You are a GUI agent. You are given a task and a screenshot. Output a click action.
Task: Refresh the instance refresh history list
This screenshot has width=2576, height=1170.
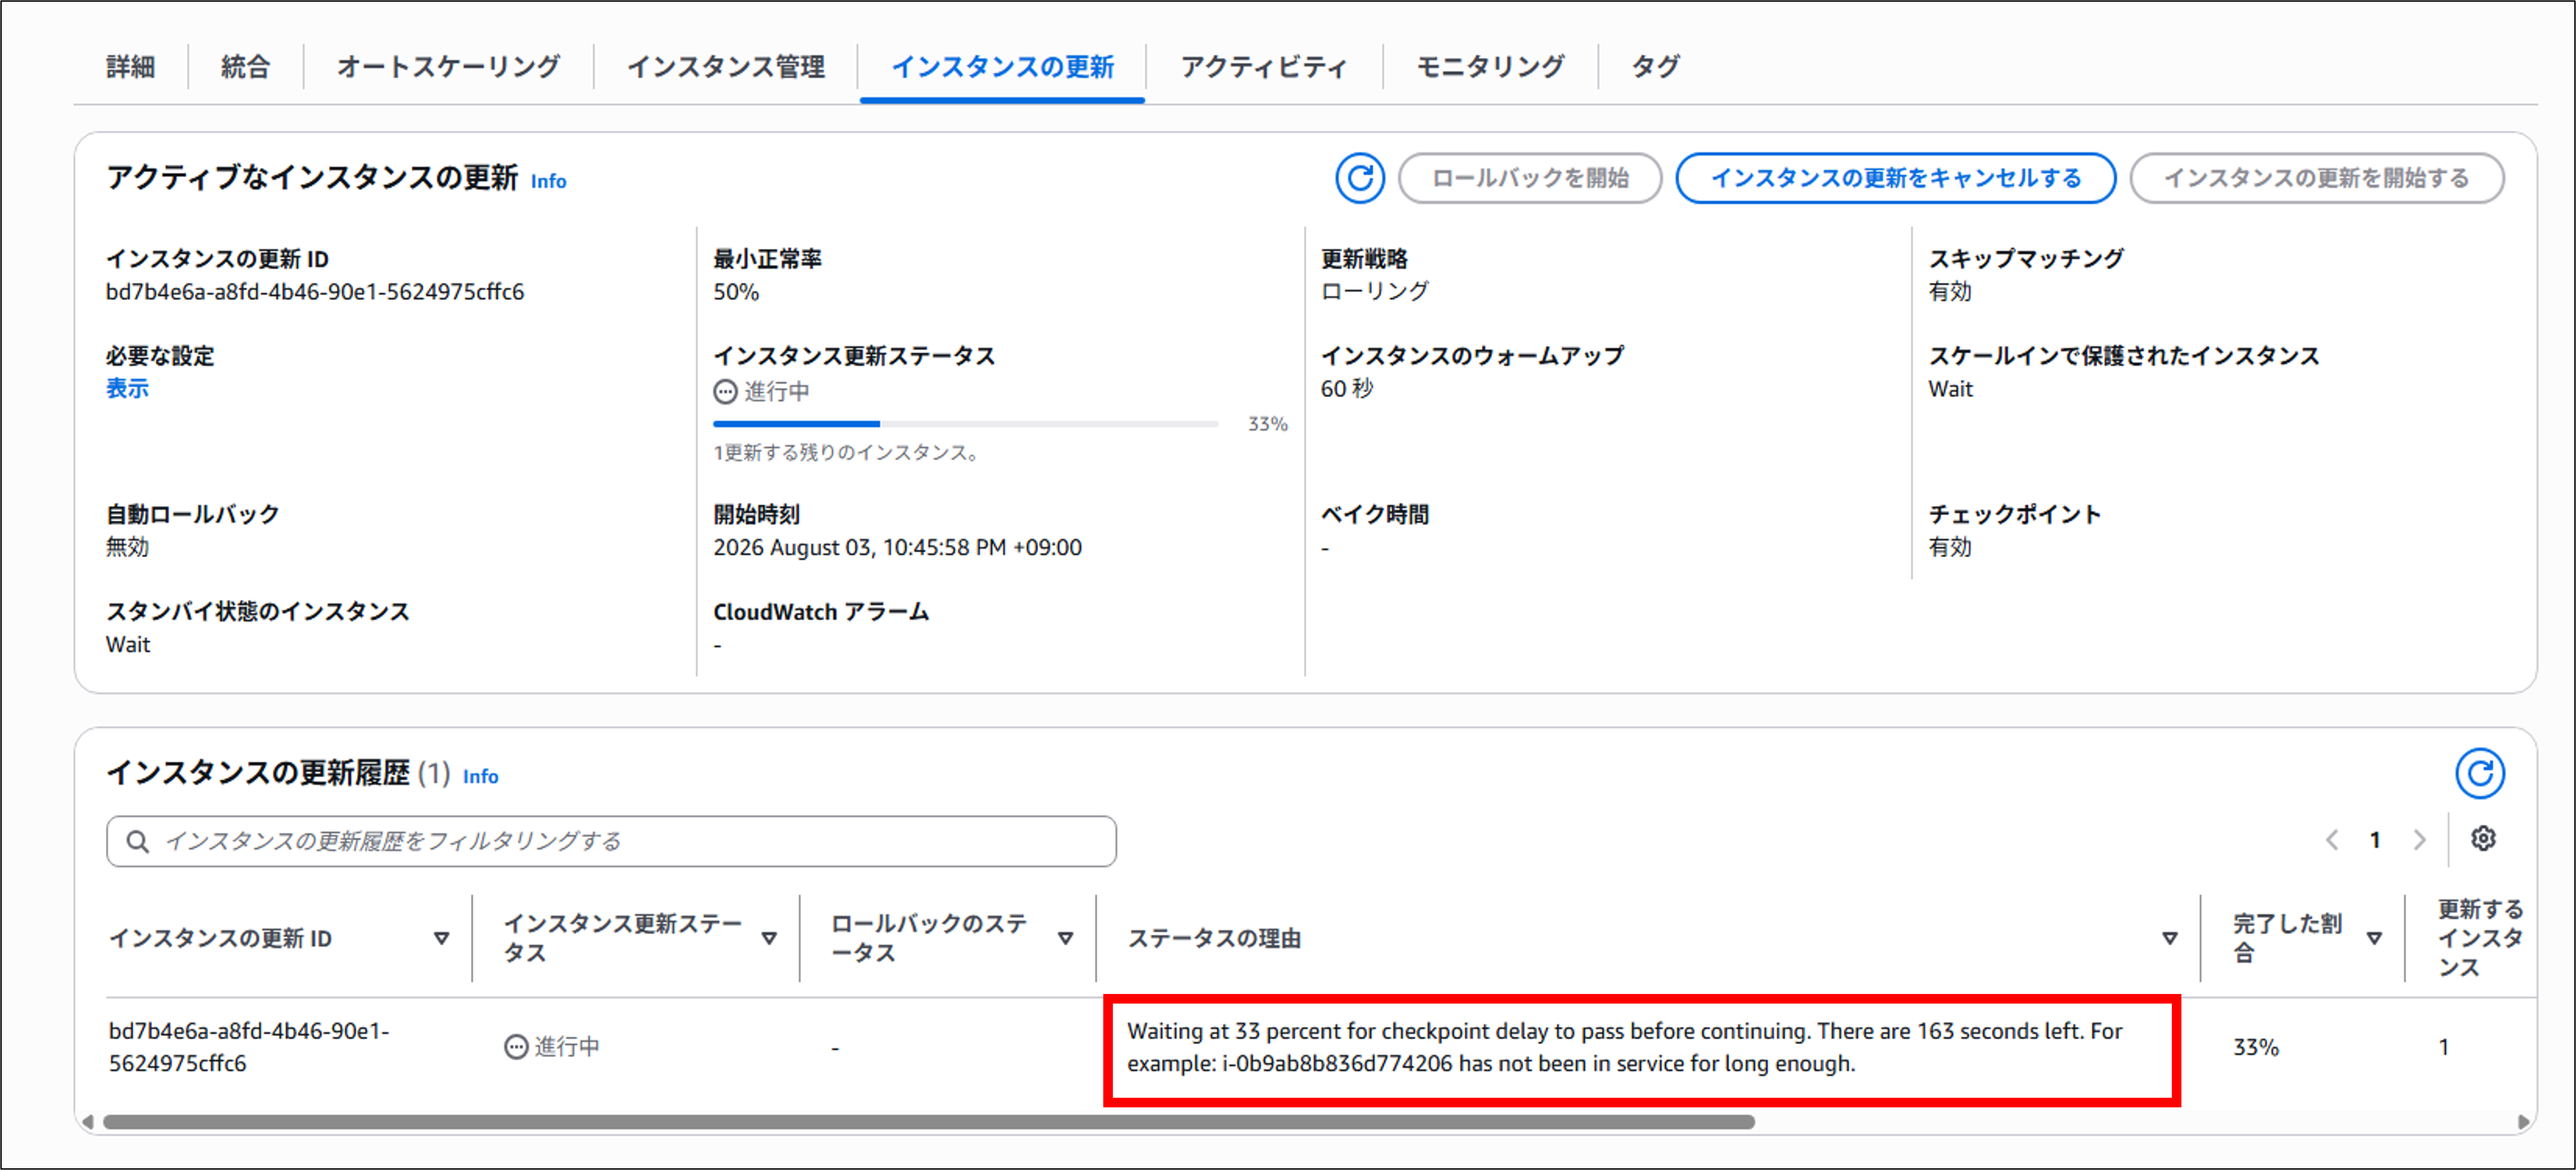tap(2479, 773)
